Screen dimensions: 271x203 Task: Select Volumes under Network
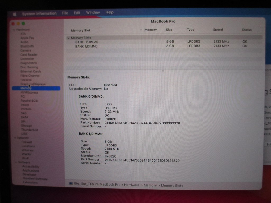point(28,150)
